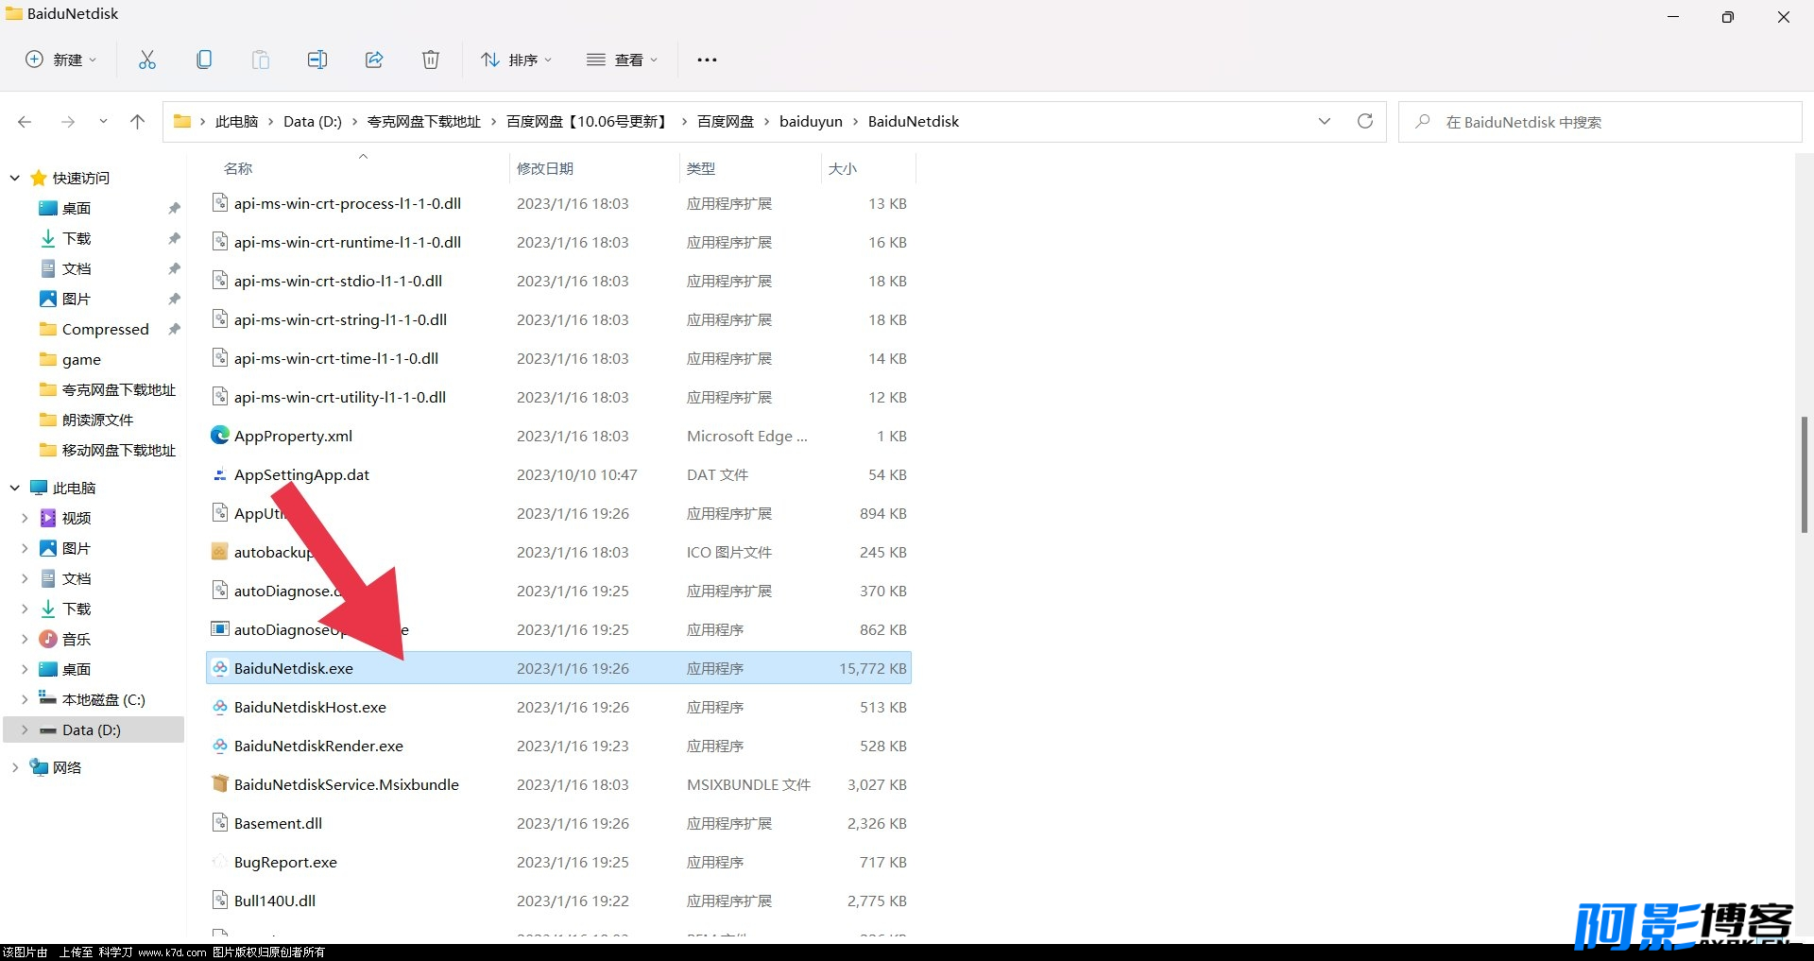Screen dimensions: 1814x961
Task: Click the BaiduNetdisk search box
Action: pos(1600,122)
